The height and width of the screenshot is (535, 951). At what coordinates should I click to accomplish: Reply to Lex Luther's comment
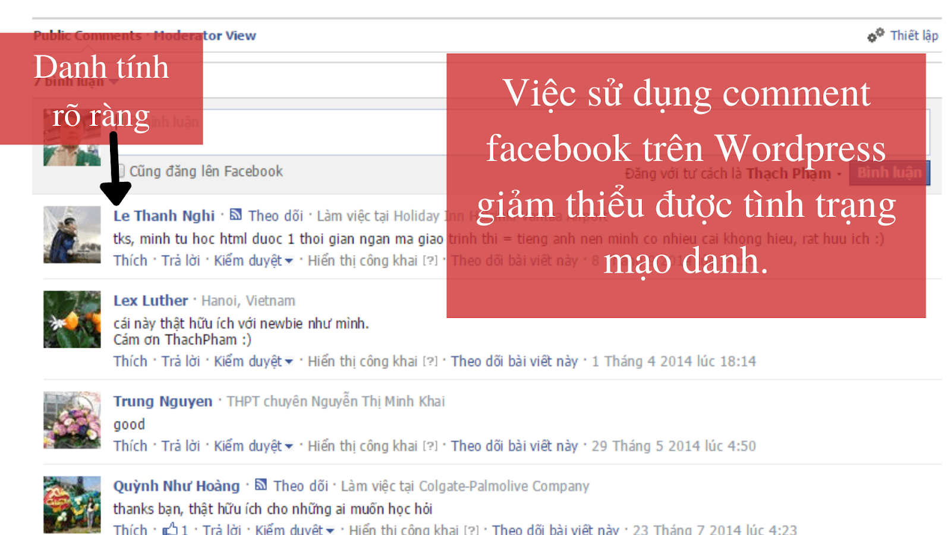tap(181, 361)
